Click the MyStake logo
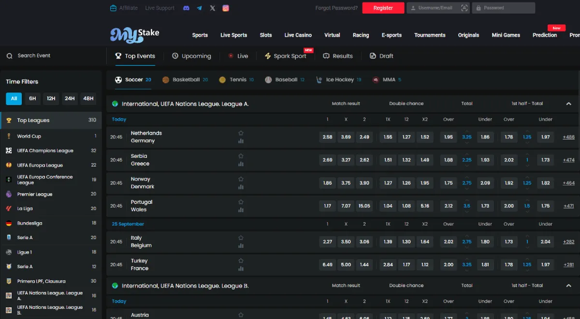 [134, 35]
